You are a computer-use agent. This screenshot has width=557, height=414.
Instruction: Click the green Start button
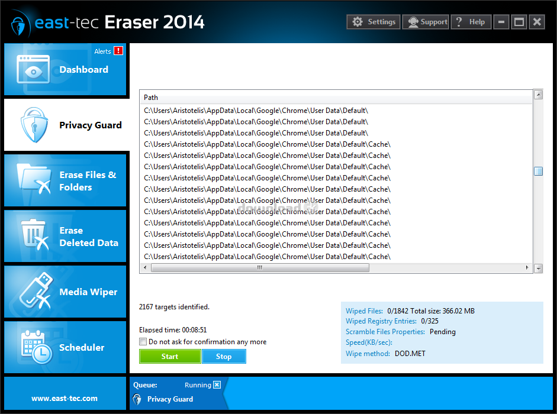point(170,357)
